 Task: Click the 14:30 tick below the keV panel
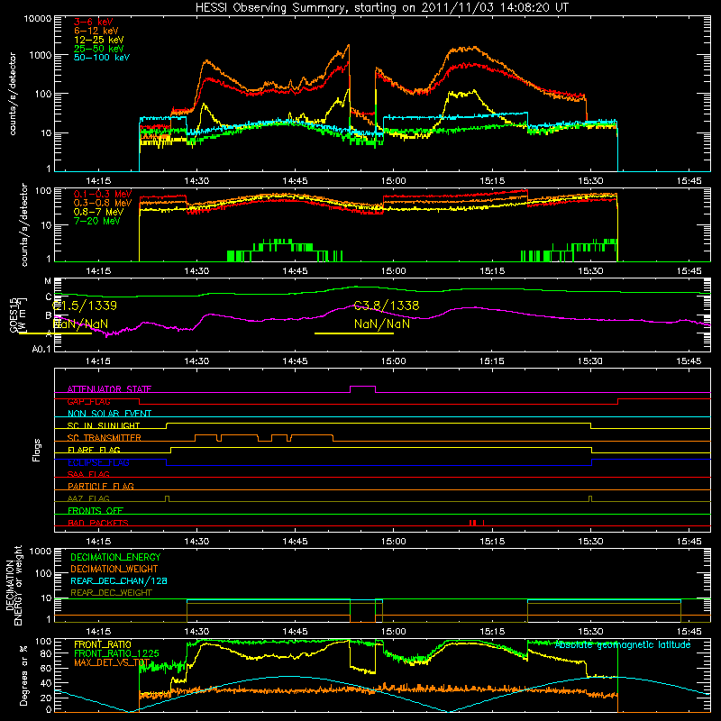pos(196,181)
